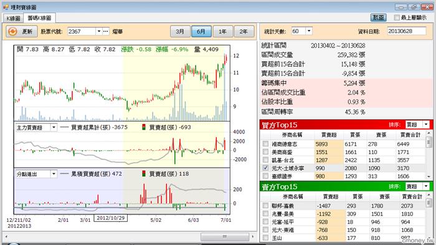Click the 2012/10/29 date marker on chart
Image resolution: width=436 pixels, height=245 pixels.
point(111,218)
